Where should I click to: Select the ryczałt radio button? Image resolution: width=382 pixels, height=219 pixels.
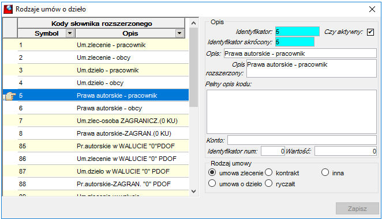[268, 183]
